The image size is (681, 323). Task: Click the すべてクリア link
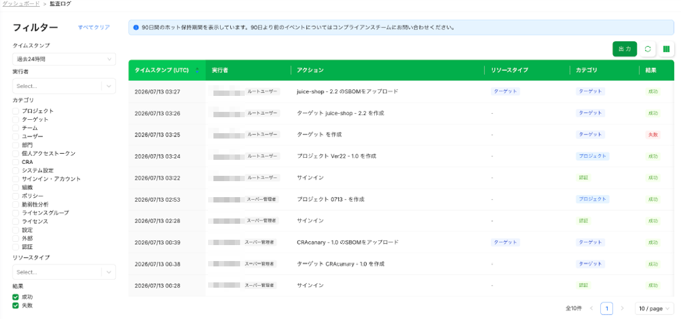click(94, 27)
